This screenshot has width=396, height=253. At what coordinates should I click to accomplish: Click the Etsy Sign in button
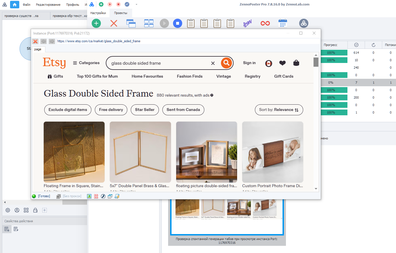[x=249, y=63]
